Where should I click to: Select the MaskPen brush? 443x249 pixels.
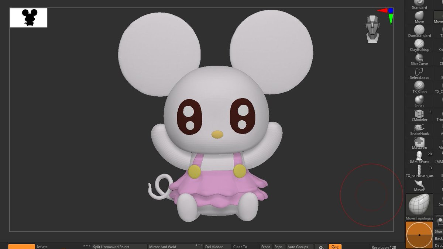(419, 143)
